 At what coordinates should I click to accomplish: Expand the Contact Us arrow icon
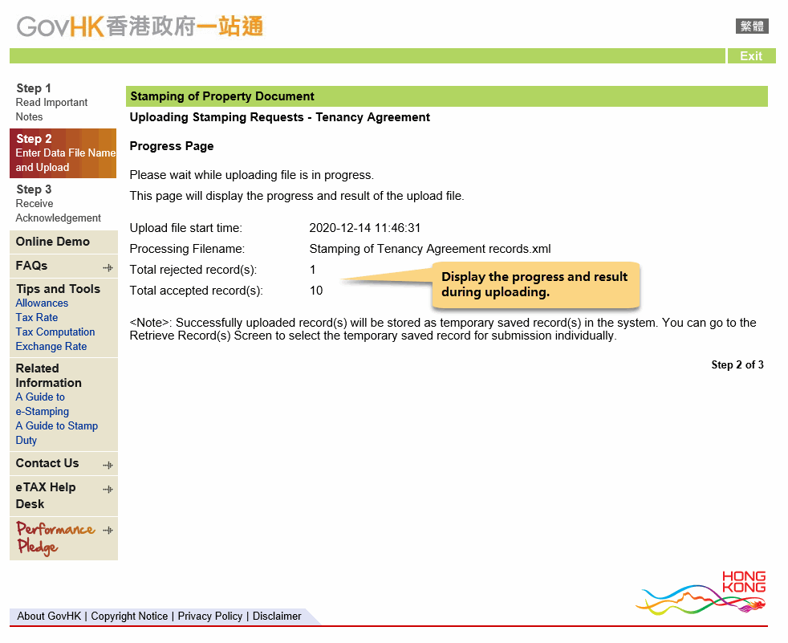click(108, 465)
